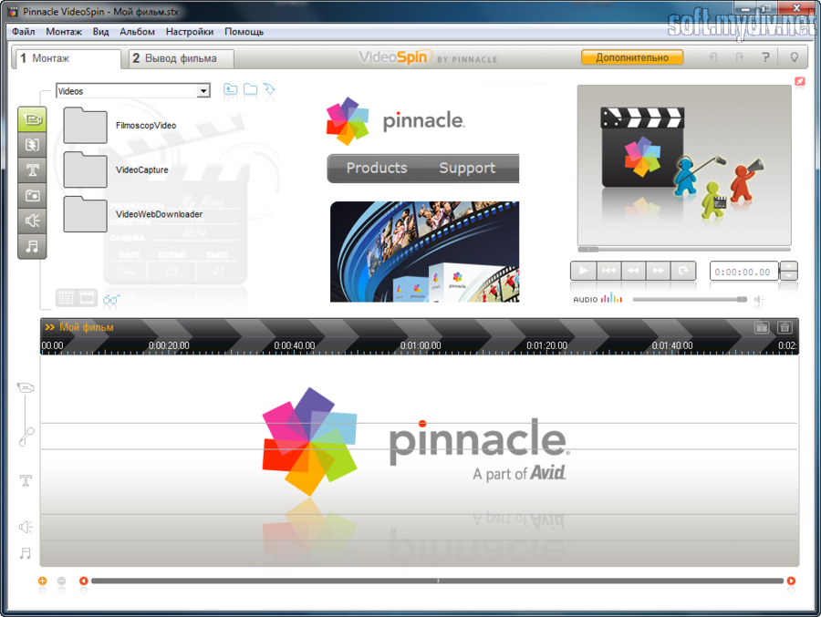Image resolution: width=821 pixels, height=617 pixels.
Task: Click the player scrubber bar below the preview
Action: [684, 249]
